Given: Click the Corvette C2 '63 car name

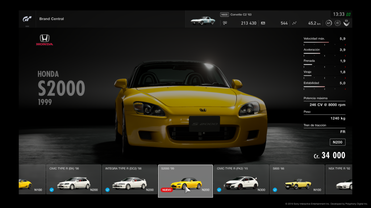Looking at the screenshot, I should click(241, 14).
